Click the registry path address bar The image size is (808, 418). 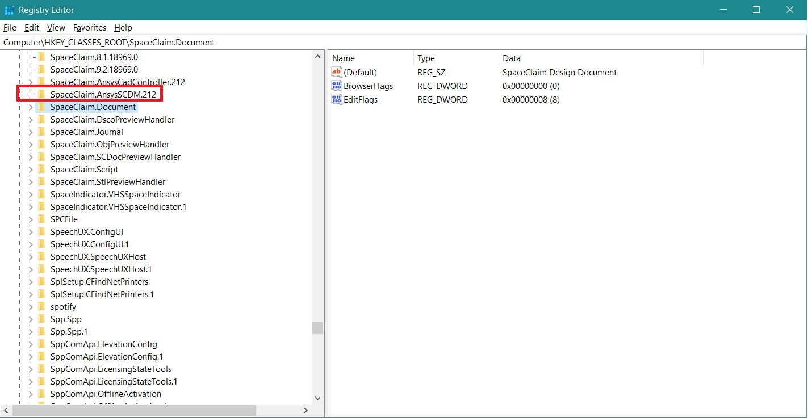point(397,43)
